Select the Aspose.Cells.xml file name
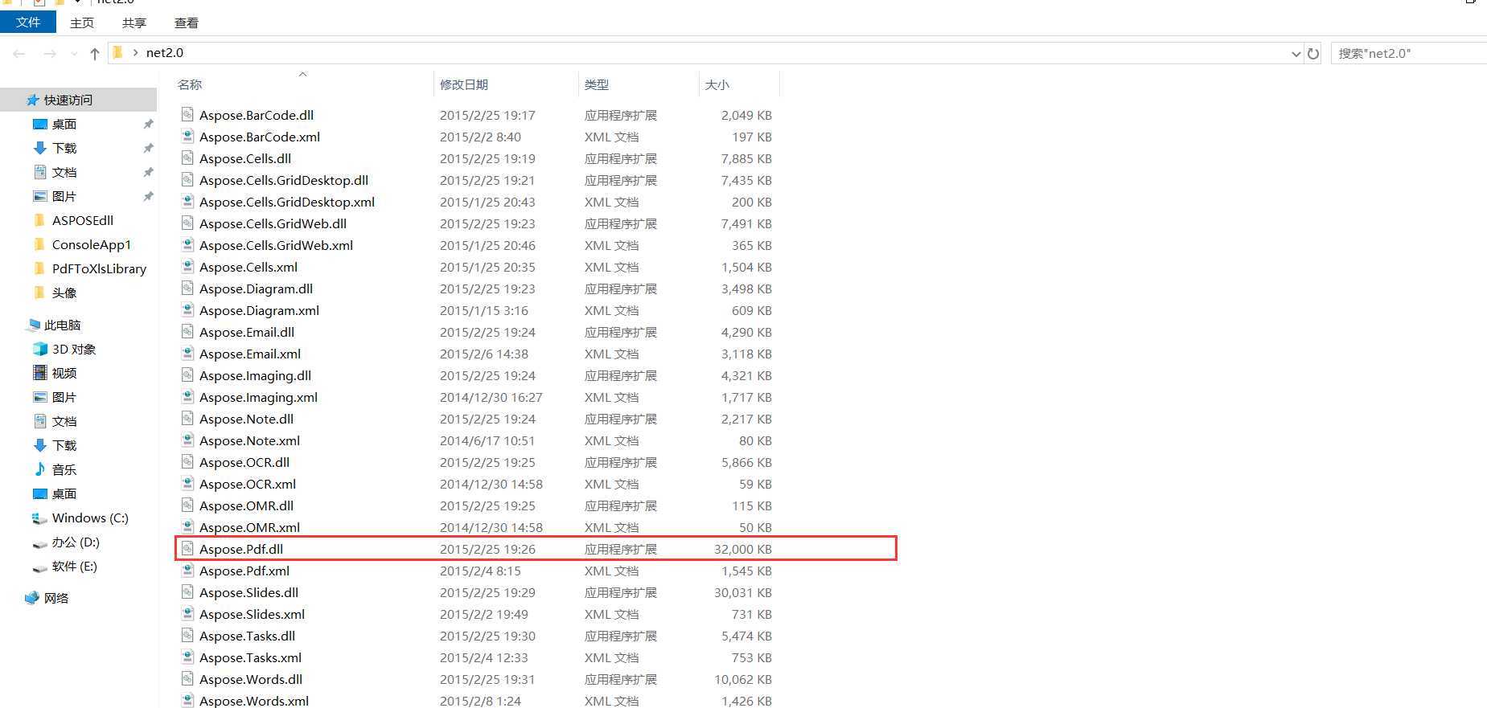 click(249, 267)
